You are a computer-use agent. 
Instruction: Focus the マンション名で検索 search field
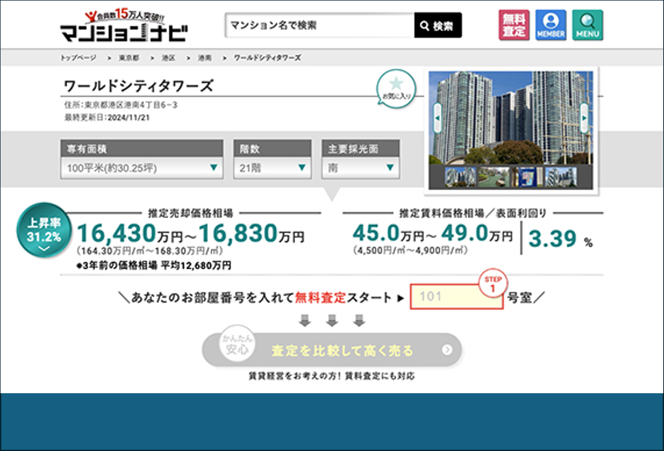coord(320,26)
